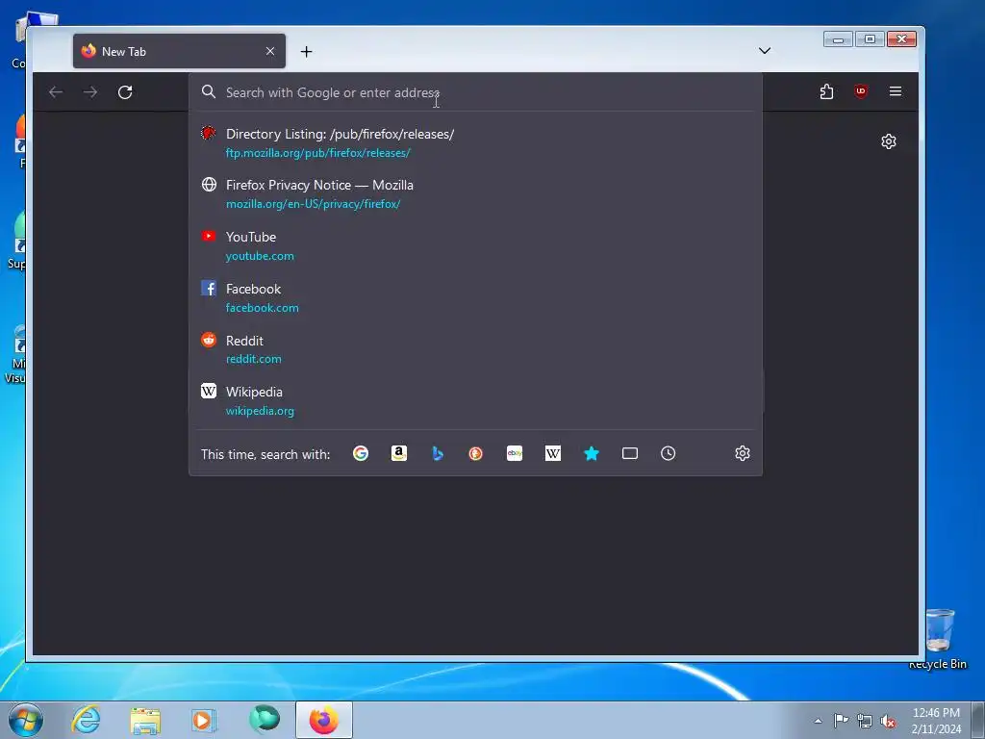Search bookmarks using the star icon

click(592, 453)
